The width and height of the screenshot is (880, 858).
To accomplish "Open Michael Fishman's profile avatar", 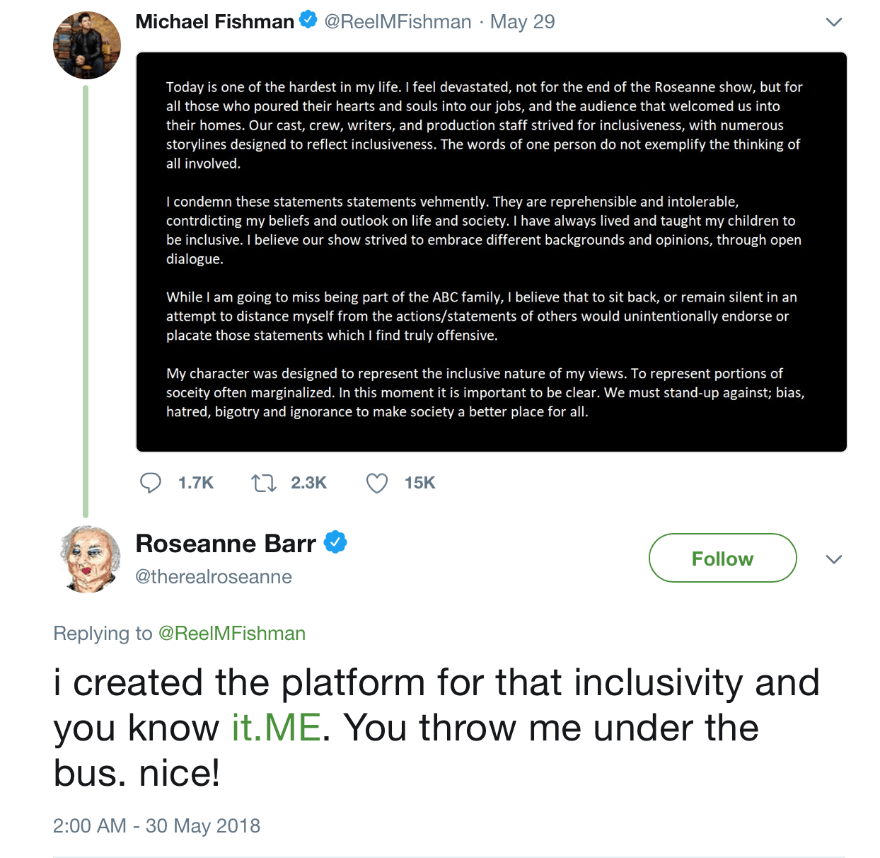I will coord(87,45).
